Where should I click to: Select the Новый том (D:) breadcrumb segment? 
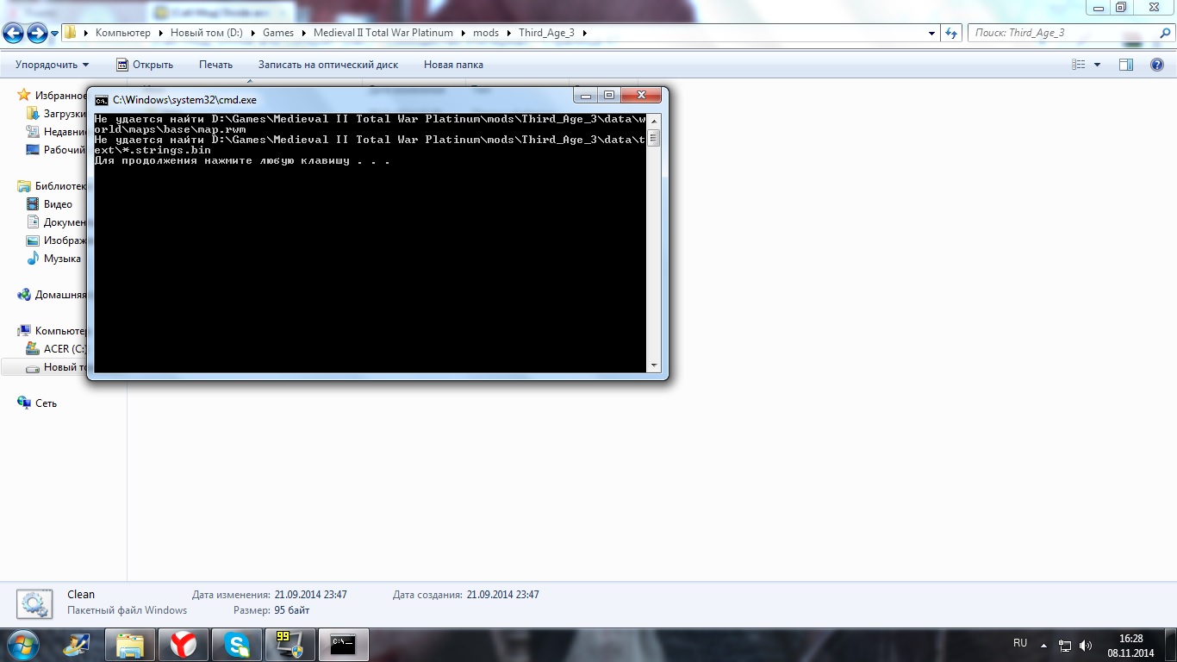click(x=206, y=33)
